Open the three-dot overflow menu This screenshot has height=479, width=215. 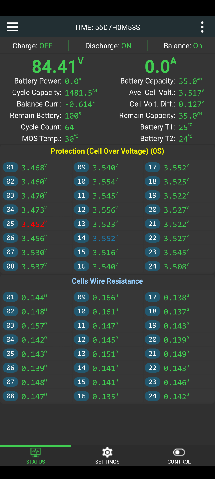click(202, 27)
